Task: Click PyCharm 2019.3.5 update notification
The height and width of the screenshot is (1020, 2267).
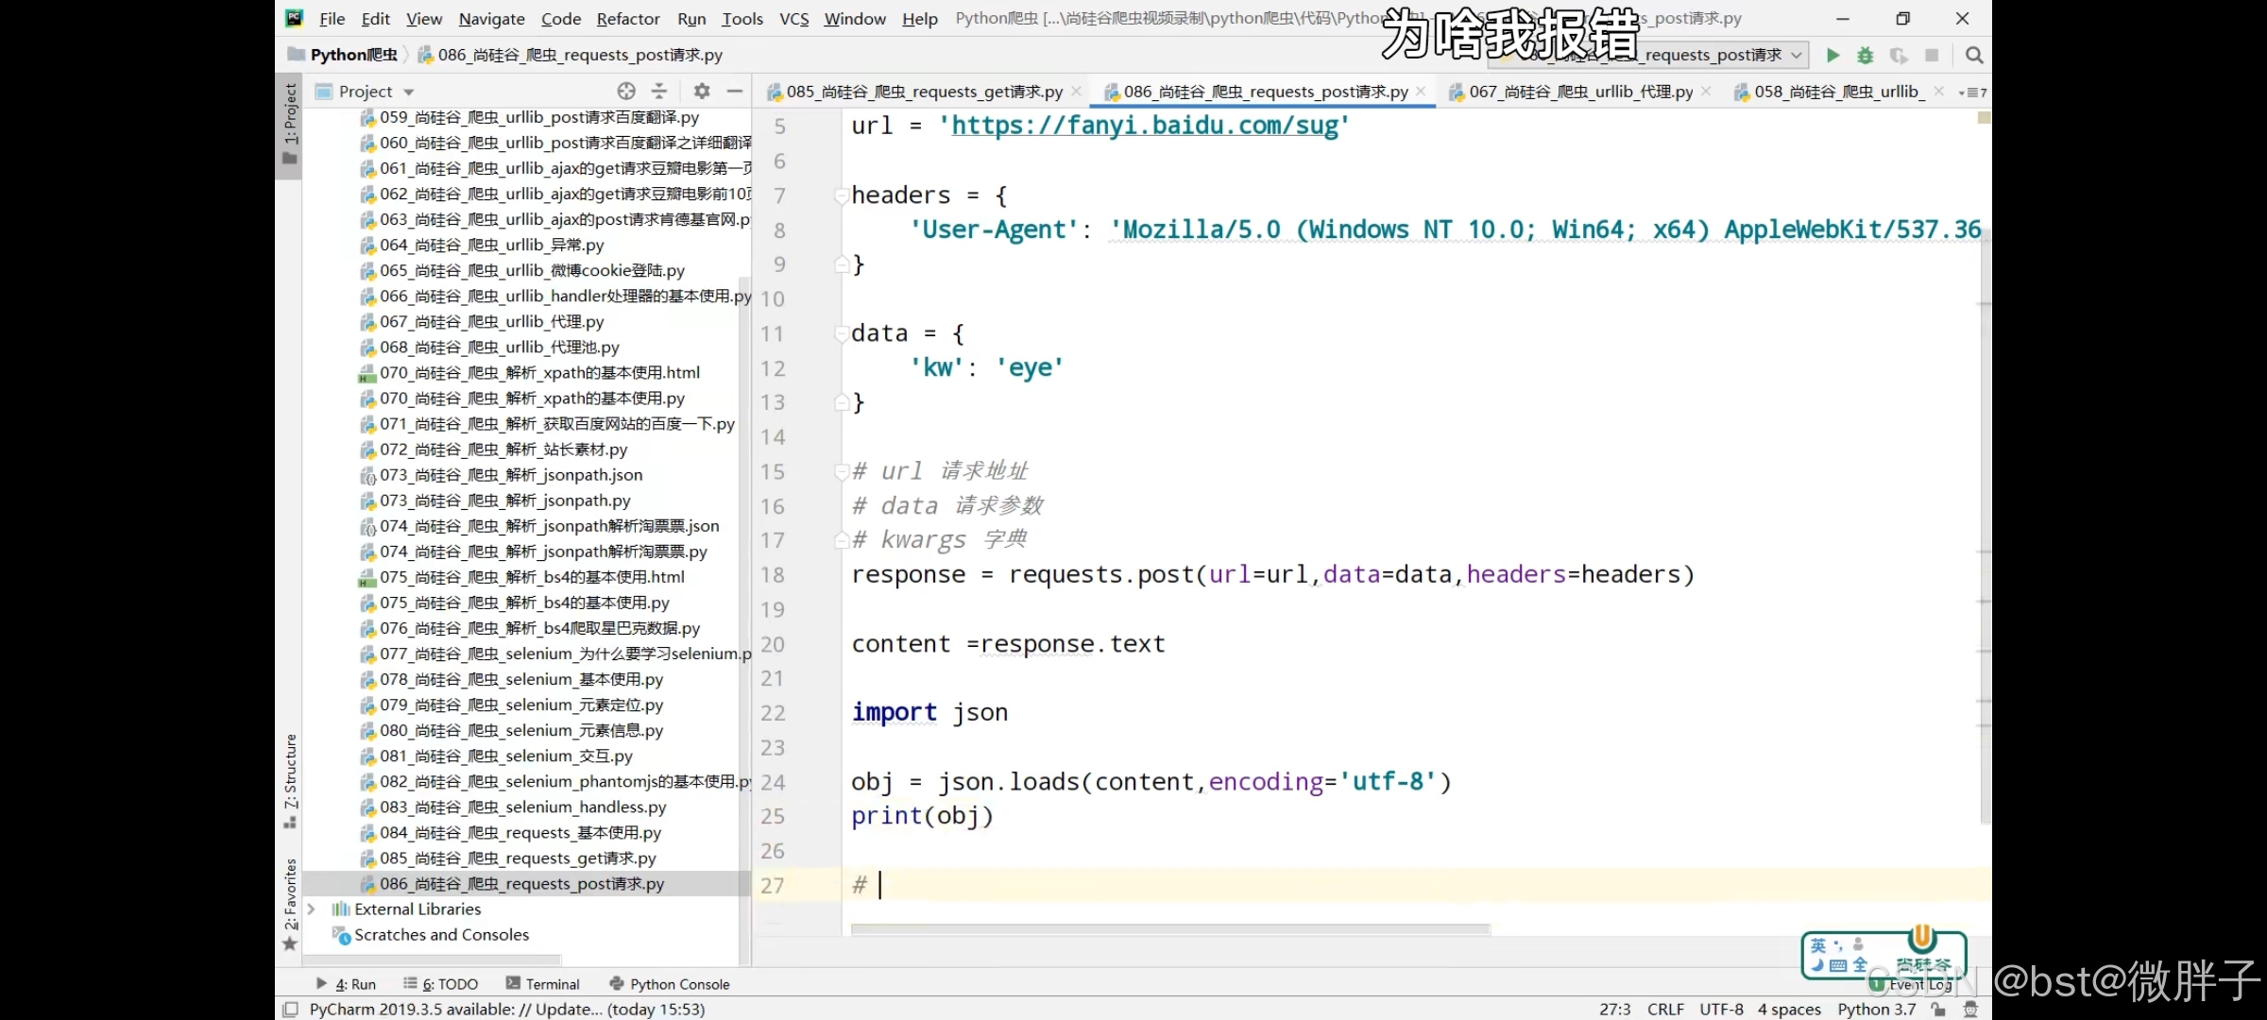Action: pos(507,1010)
